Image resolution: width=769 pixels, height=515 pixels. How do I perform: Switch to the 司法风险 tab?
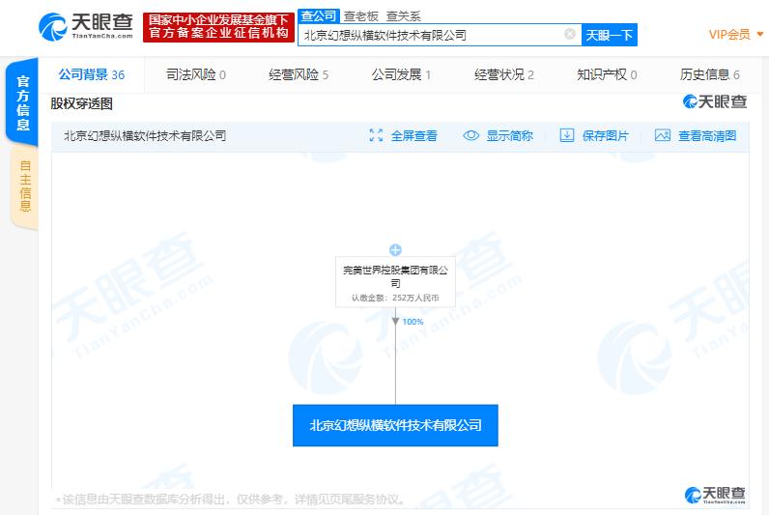click(x=196, y=74)
